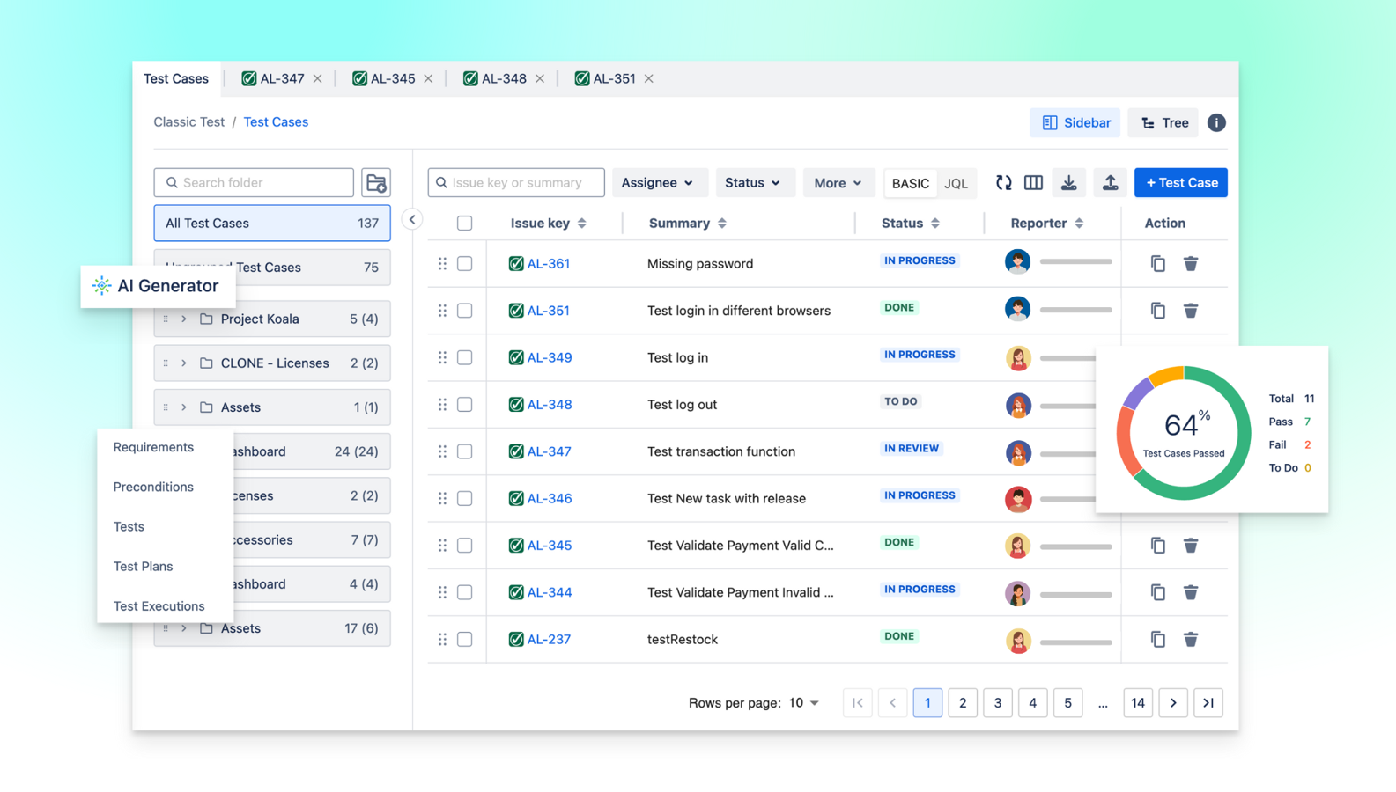
Task: Click the download export icon
Action: (x=1068, y=183)
